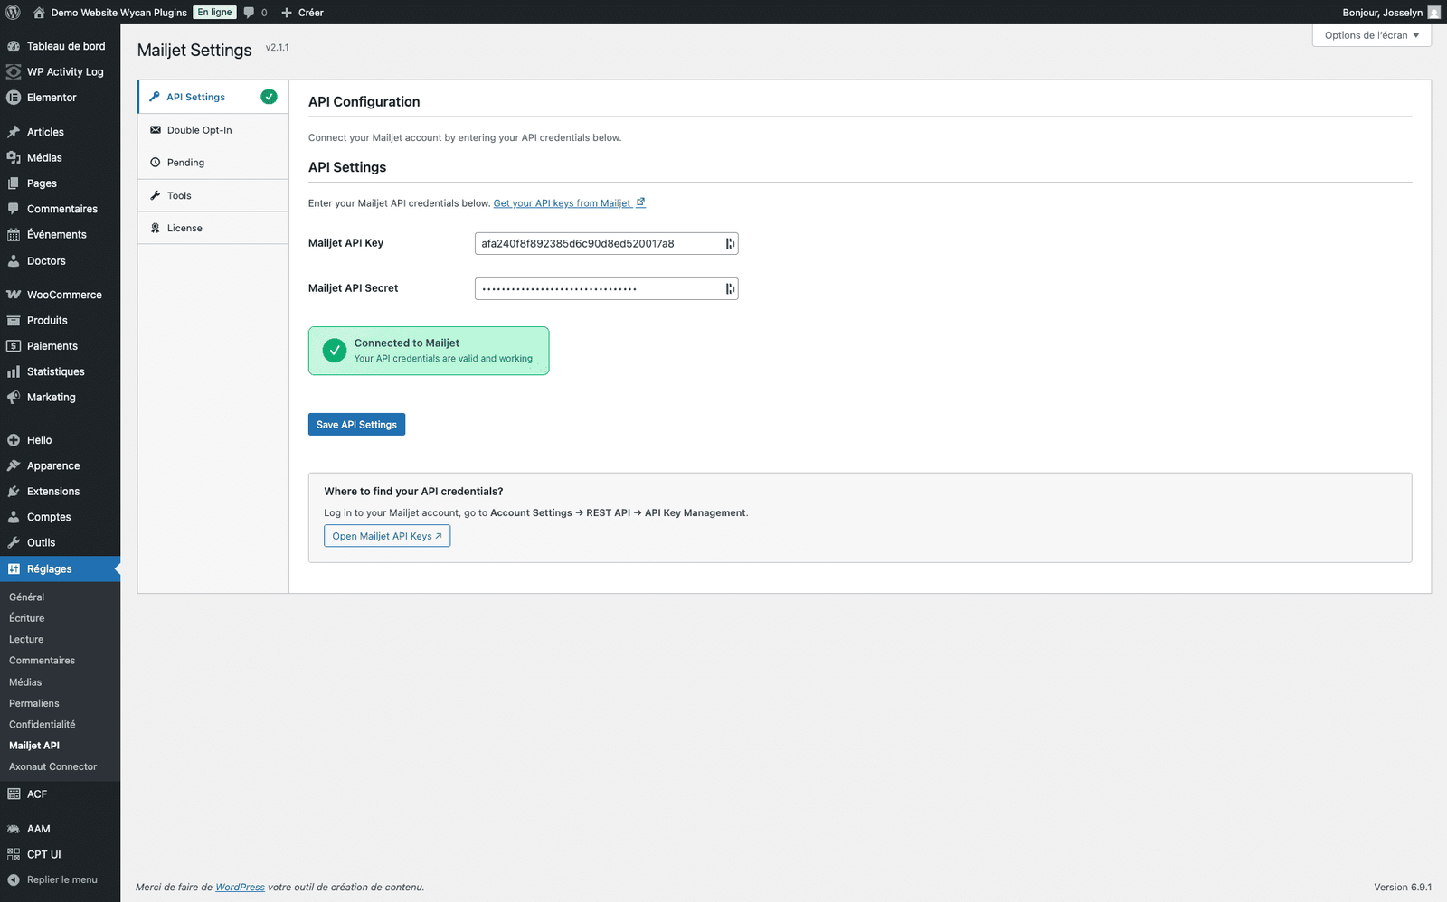Open Doctors from the sidebar icon

[13, 260]
